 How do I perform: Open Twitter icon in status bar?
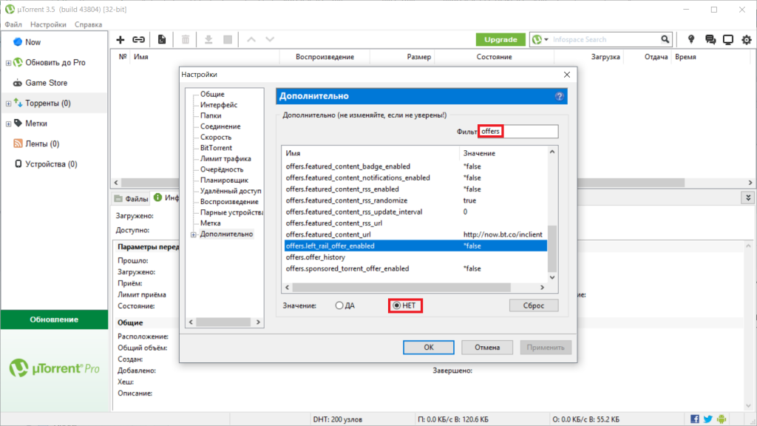(707, 419)
